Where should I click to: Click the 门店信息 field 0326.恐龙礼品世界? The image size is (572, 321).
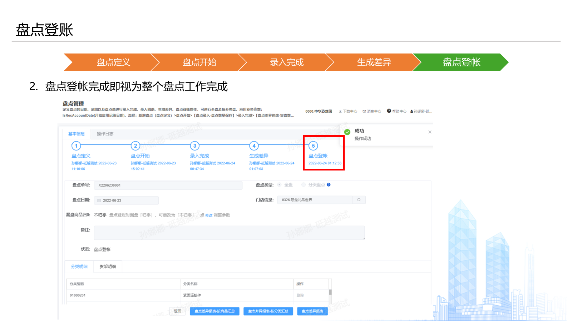pos(315,200)
